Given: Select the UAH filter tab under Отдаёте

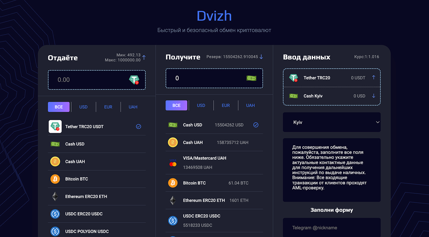Looking at the screenshot, I should click(133, 107).
